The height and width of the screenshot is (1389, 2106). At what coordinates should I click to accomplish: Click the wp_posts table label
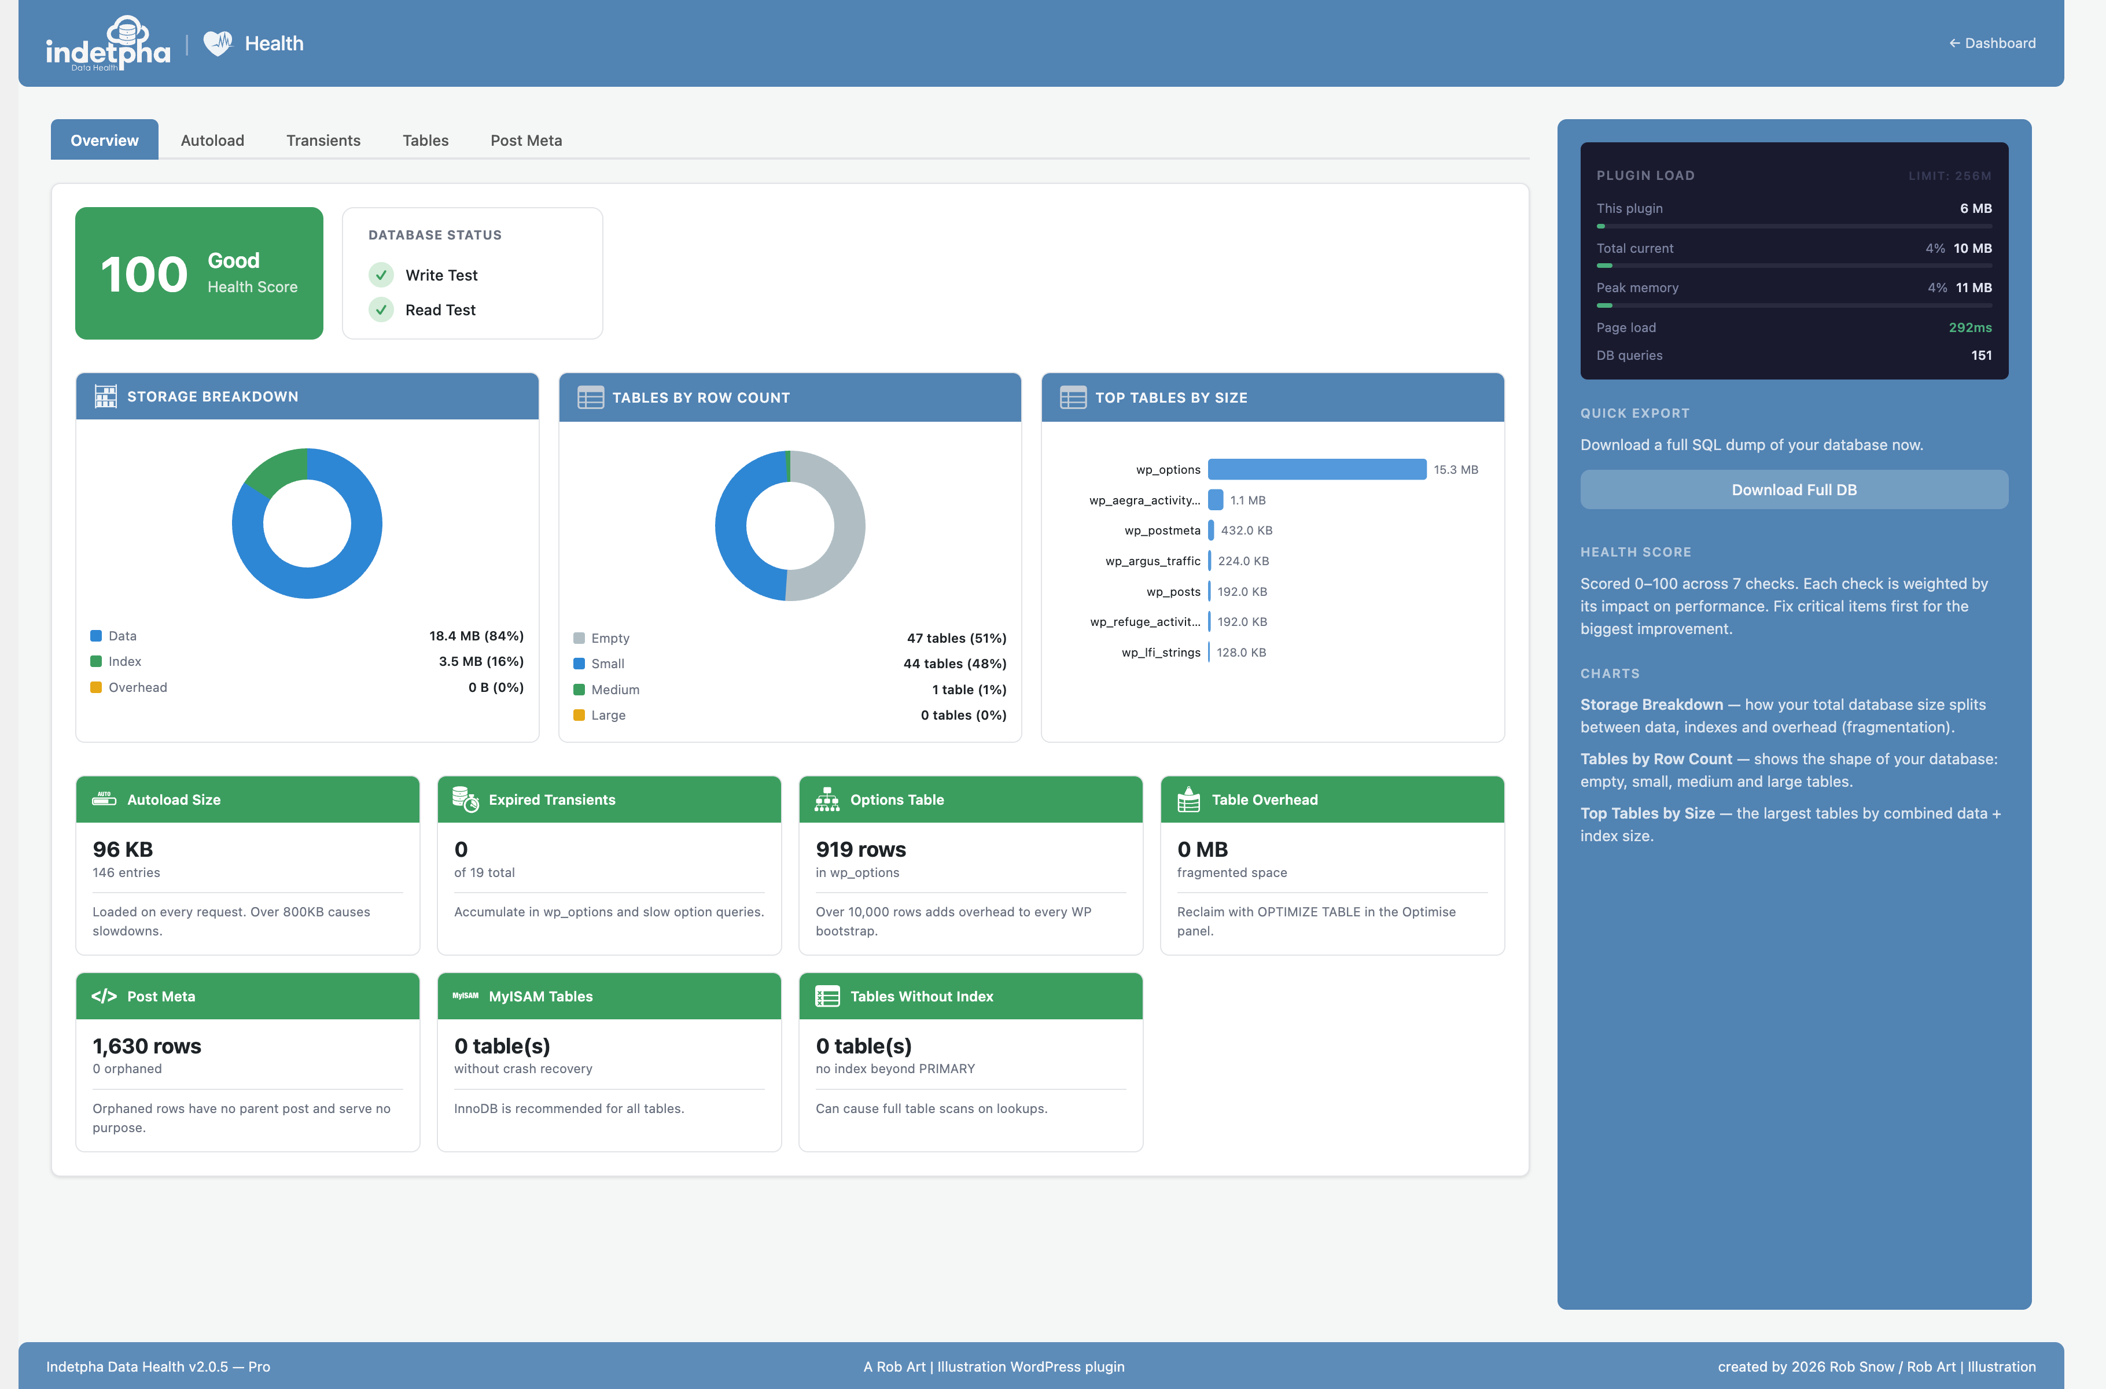coord(1173,592)
